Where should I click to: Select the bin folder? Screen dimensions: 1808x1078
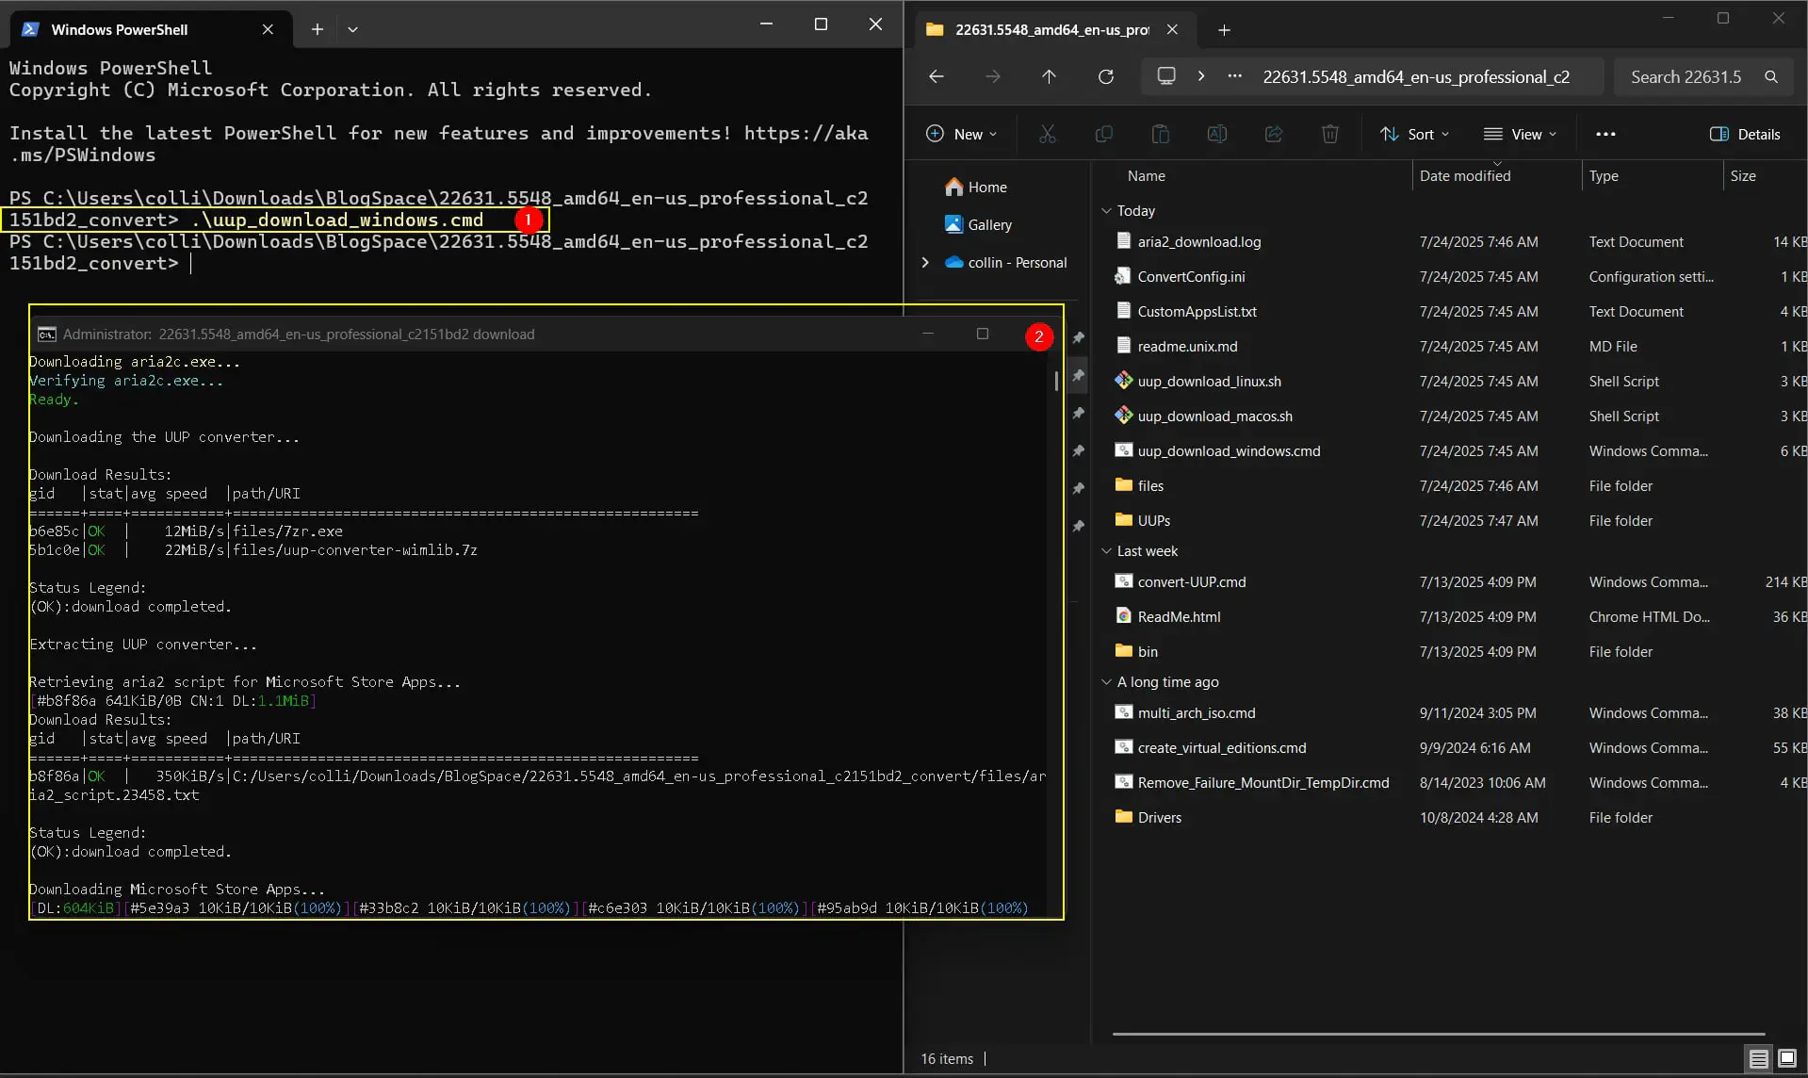click(1148, 651)
